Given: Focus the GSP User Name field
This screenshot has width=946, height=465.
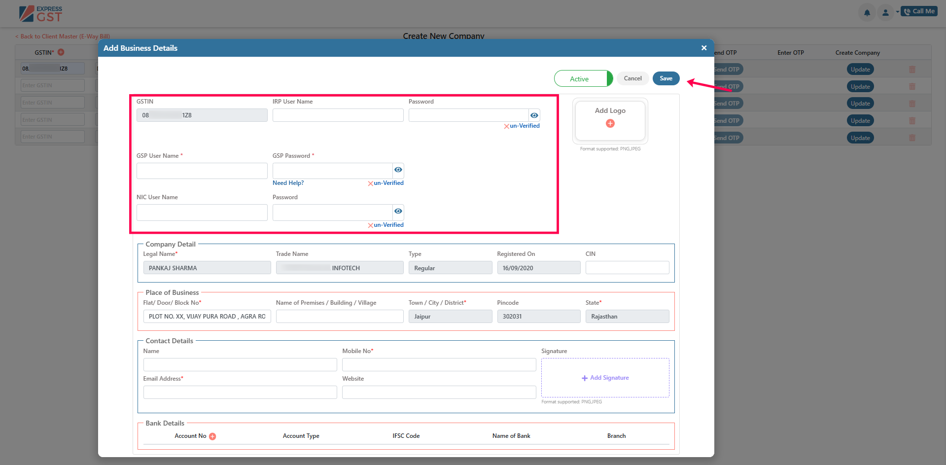Looking at the screenshot, I should [202, 171].
